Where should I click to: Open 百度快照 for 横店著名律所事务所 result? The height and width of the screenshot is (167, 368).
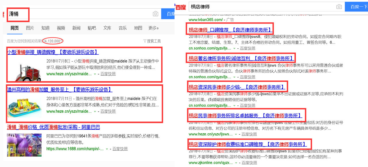248,77
